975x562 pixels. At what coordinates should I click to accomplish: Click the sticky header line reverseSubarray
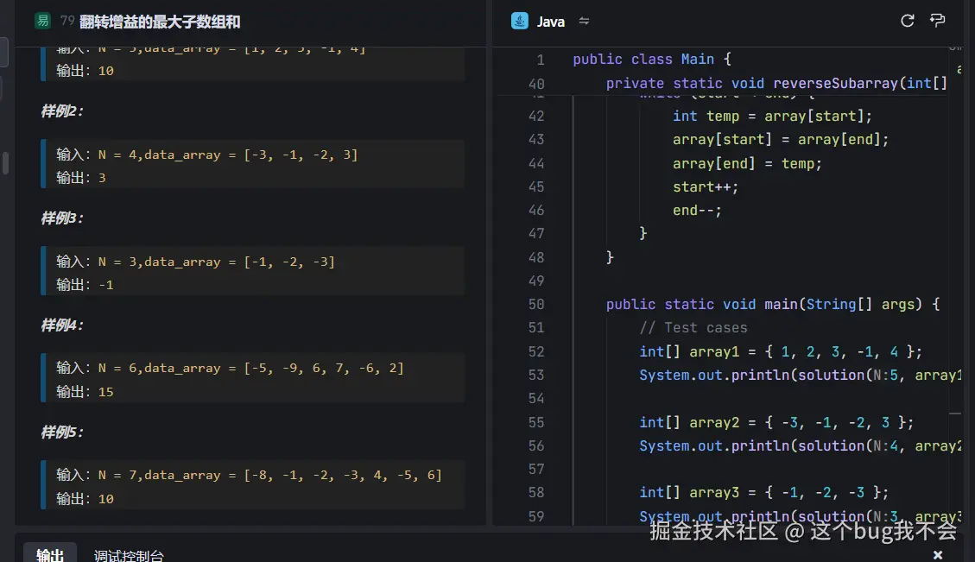(x=776, y=84)
